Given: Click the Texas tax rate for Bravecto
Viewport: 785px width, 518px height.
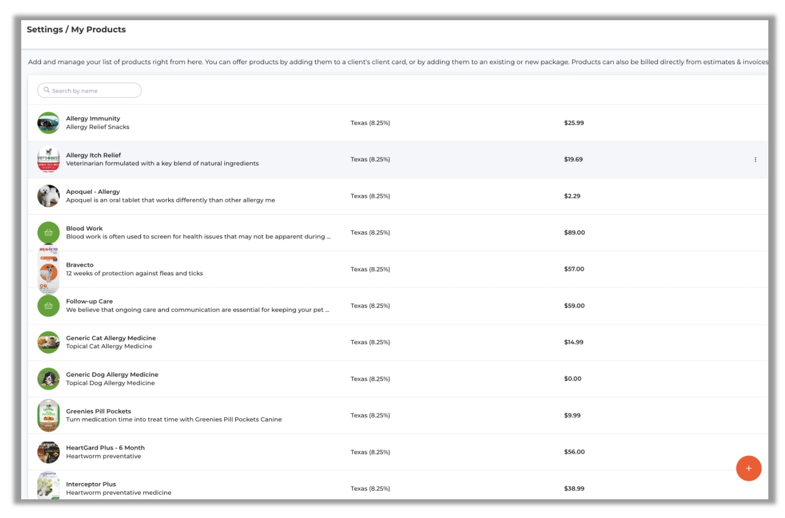Looking at the screenshot, I should (x=370, y=269).
